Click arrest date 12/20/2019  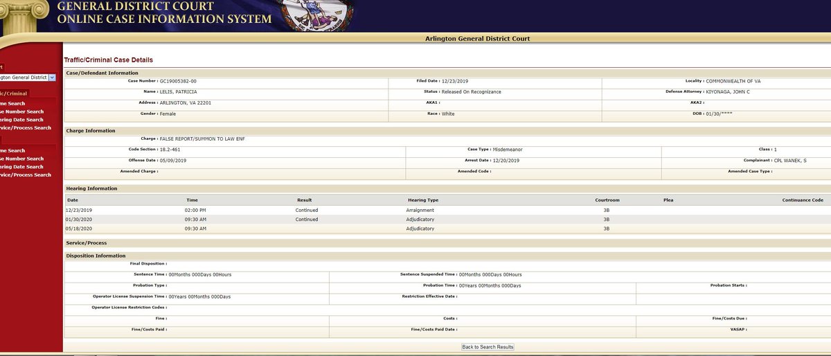click(x=506, y=161)
